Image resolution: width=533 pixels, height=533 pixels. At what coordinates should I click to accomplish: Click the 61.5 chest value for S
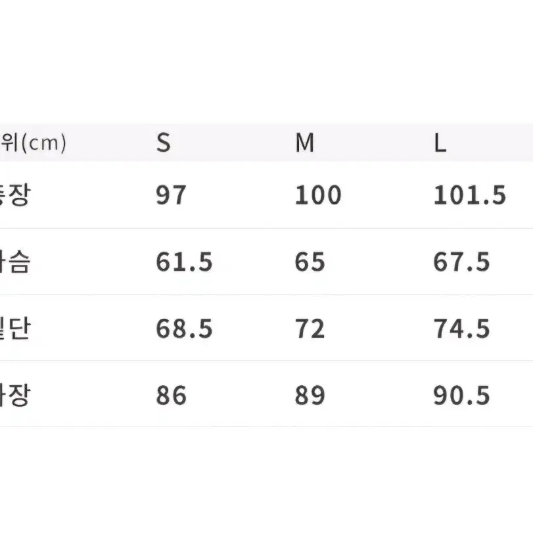184,262
